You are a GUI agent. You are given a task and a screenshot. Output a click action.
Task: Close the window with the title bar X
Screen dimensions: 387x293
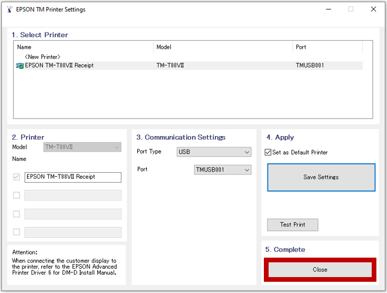(373, 9)
